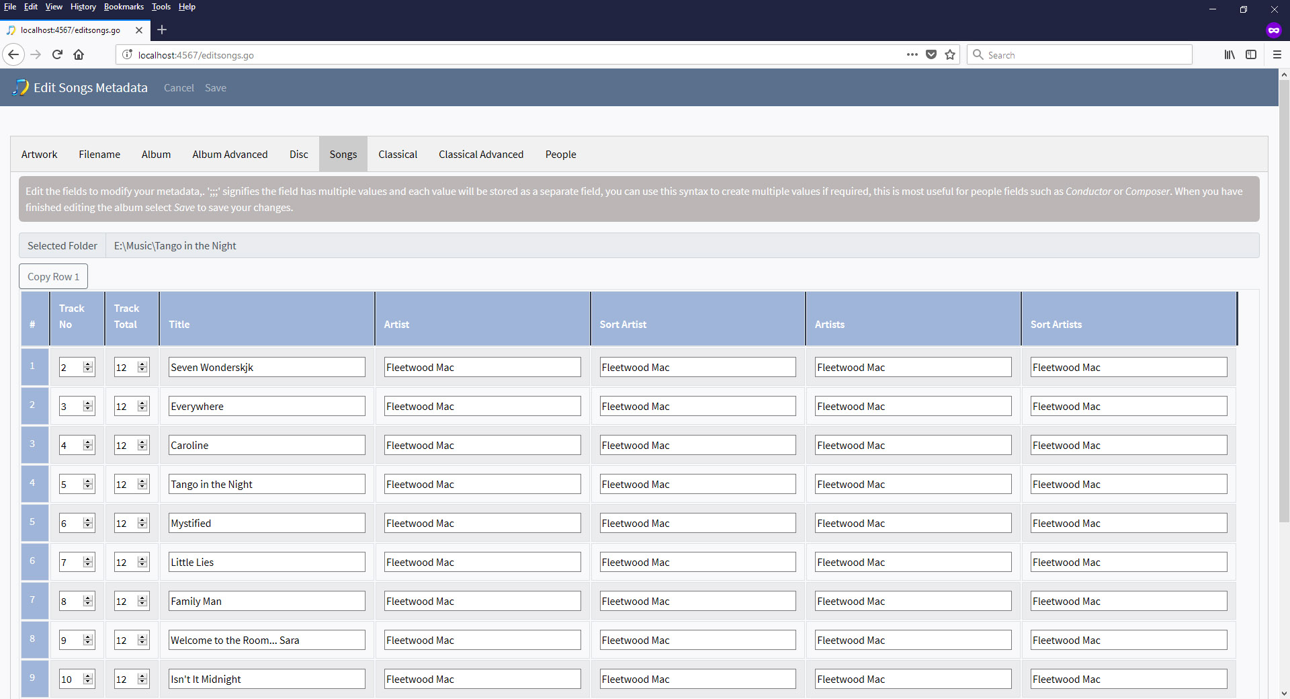Click the Cancel link
Image resolution: width=1290 pixels, height=699 pixels.
[179, 88]
